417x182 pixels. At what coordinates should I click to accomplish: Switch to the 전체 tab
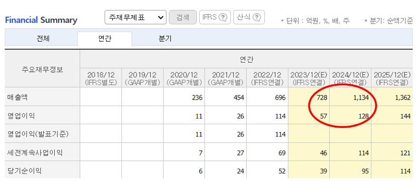43,39
